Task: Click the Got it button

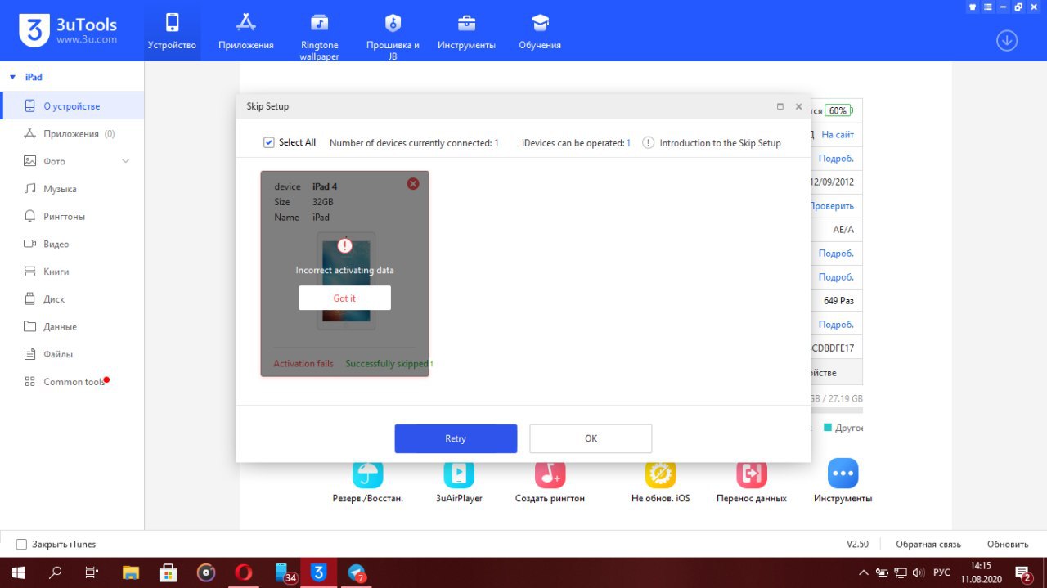Action: [x=344, y=298]
